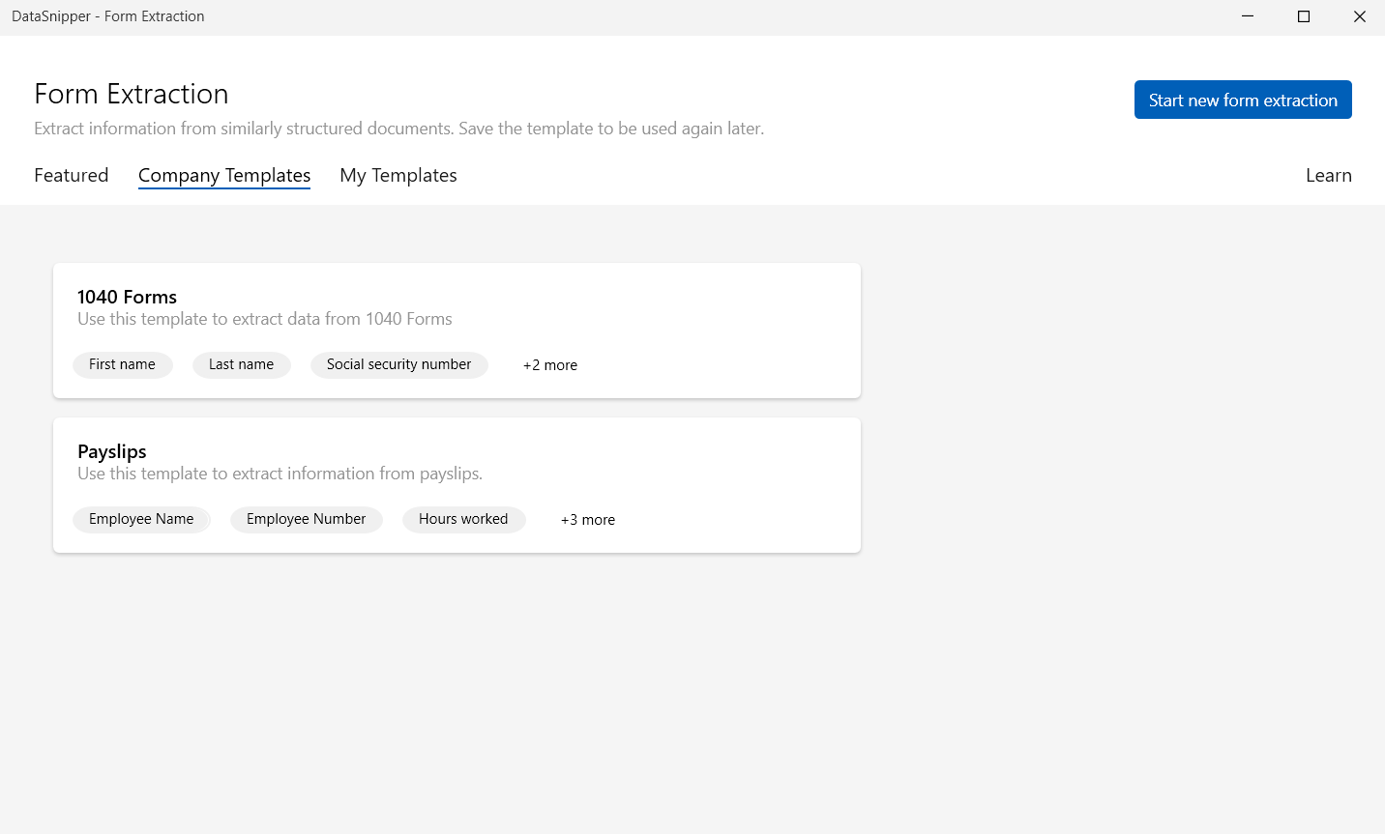Expand +2 more fields on 1040 Forms
The image size is (1385, 834).
[x=549, y=365]
